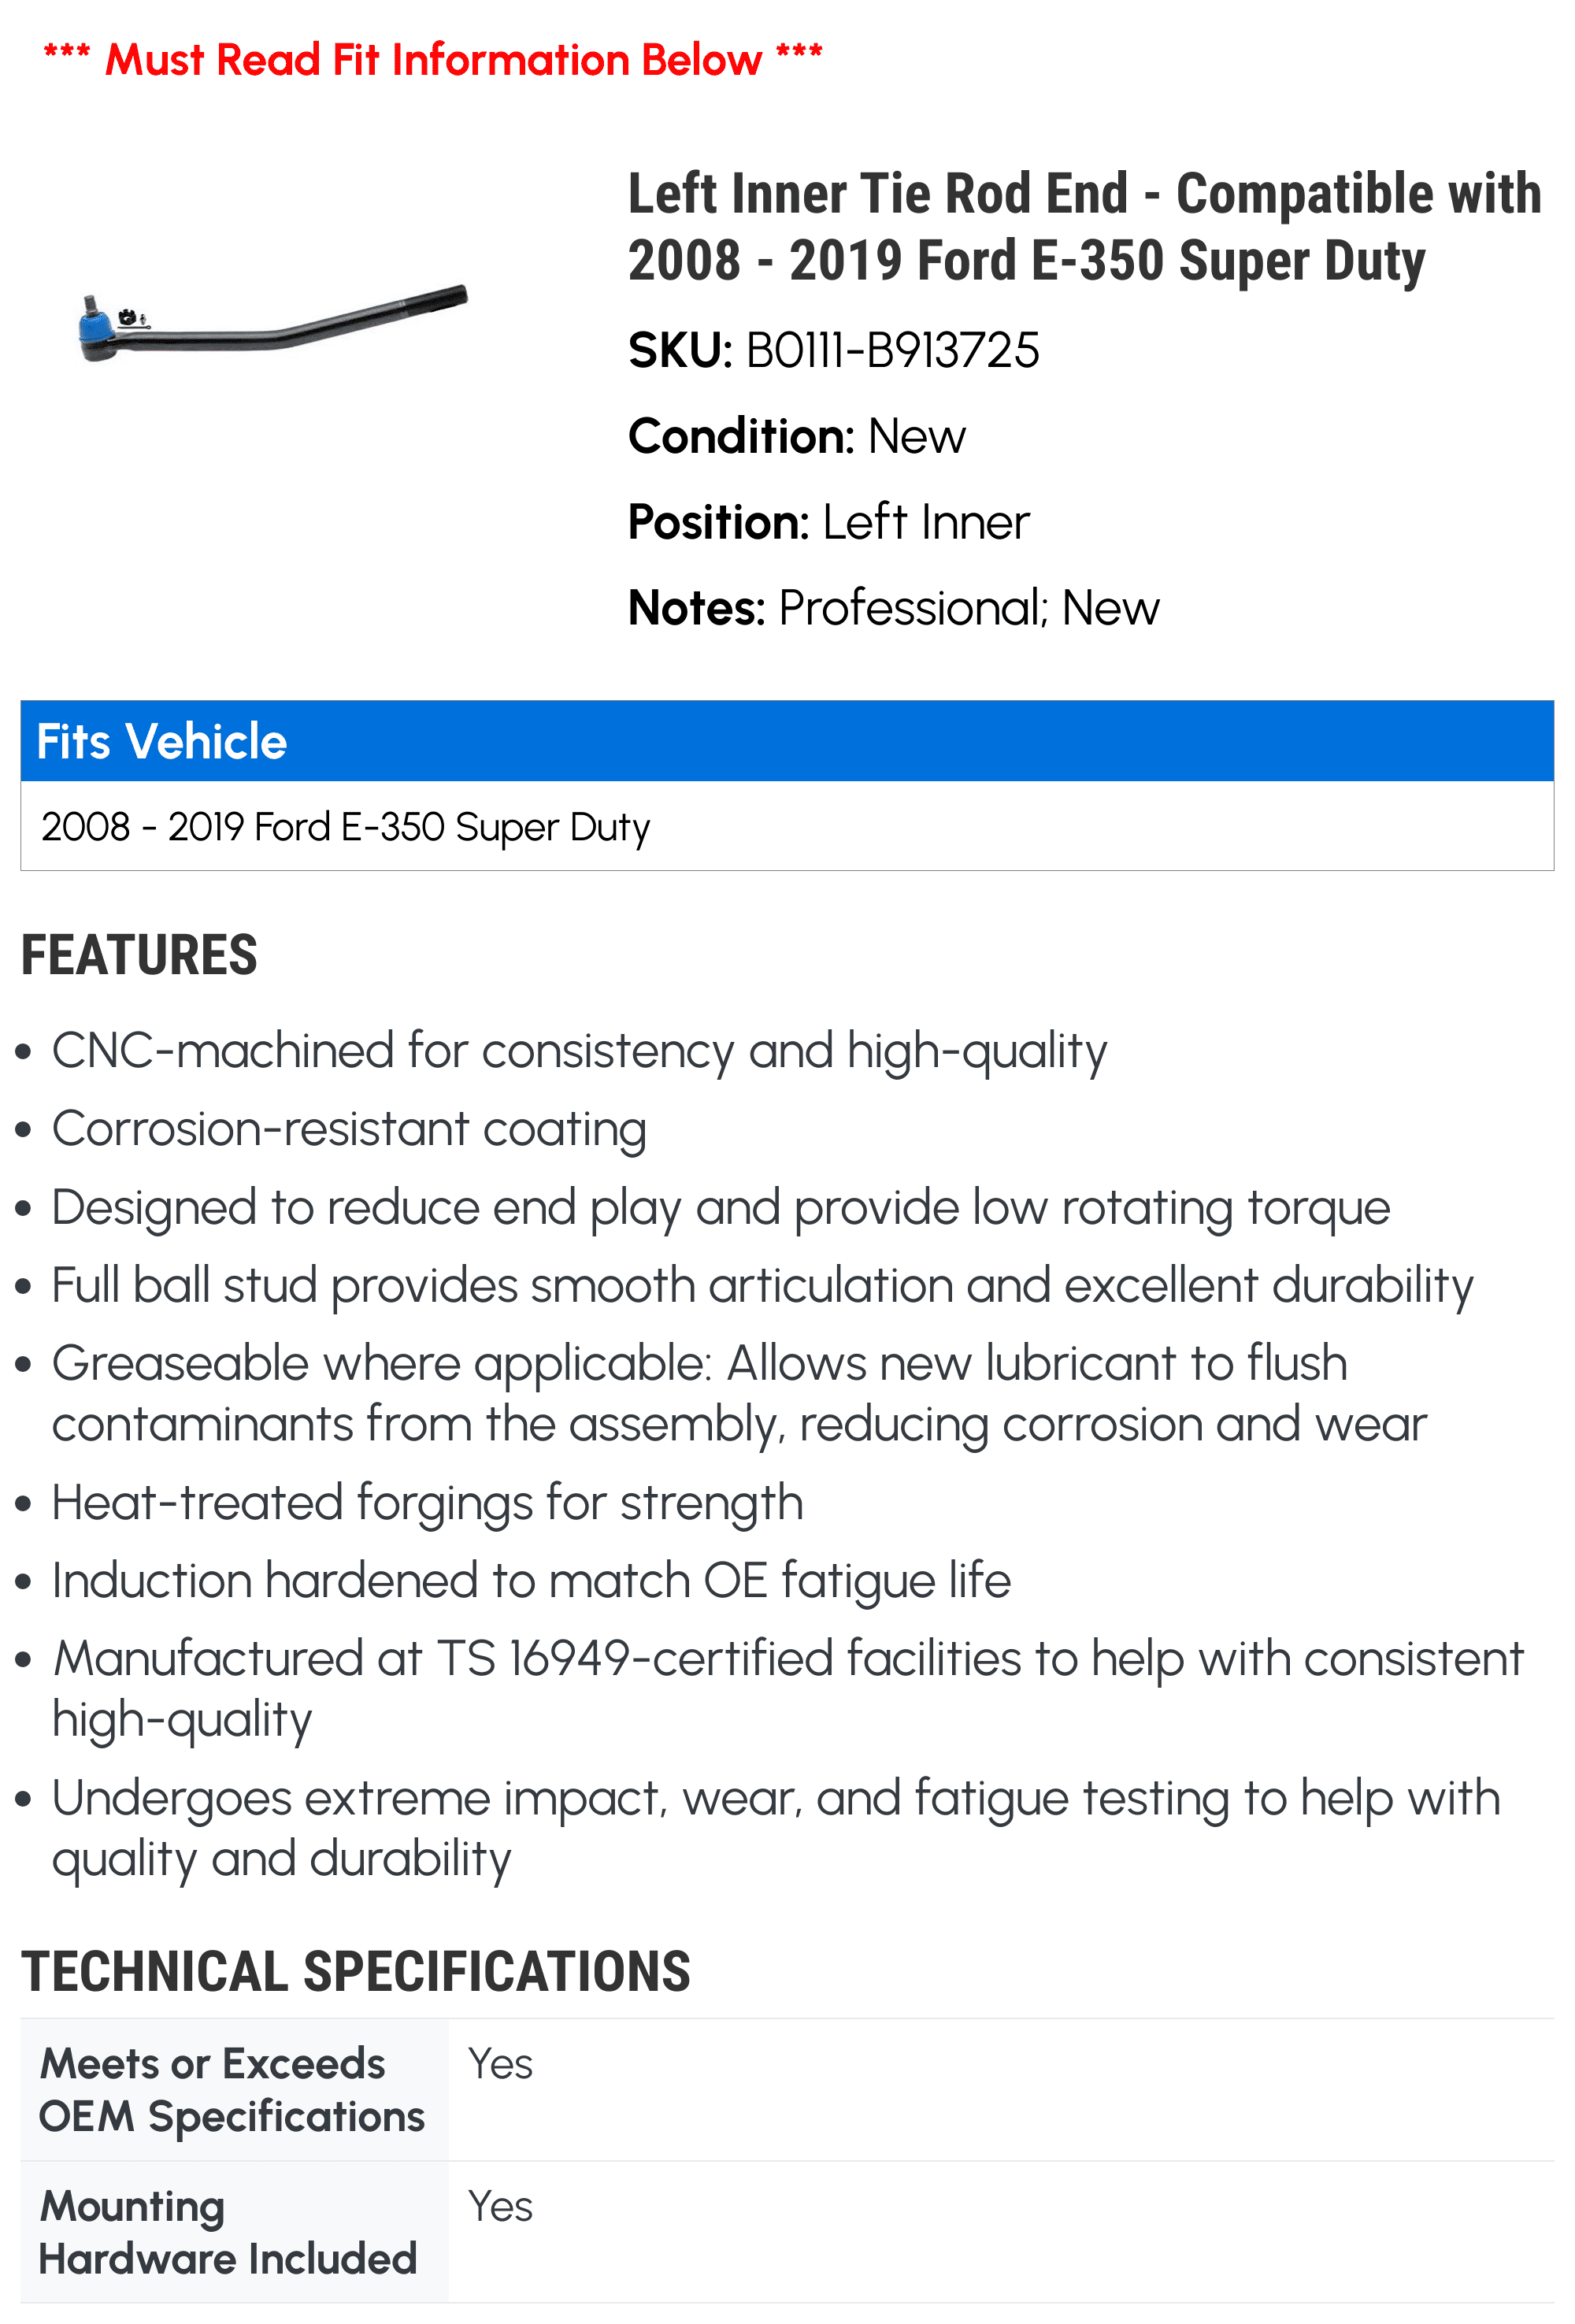Click the Mounting Hardware Included row label
The image size is (1575, 2324).
tap(228, 2233)
